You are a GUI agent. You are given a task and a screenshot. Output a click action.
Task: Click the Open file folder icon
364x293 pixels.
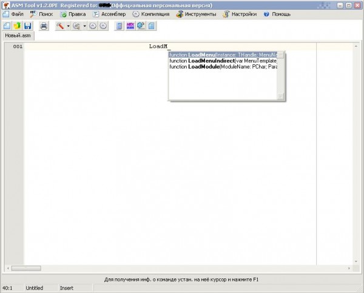[x=17, y=26]
